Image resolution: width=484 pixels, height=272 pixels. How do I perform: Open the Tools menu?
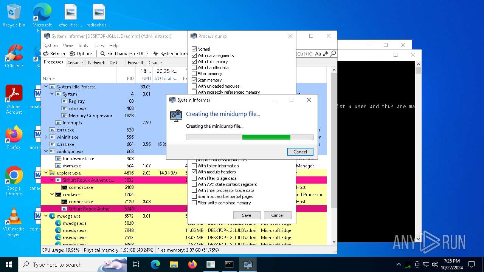(x=83, y=45)
